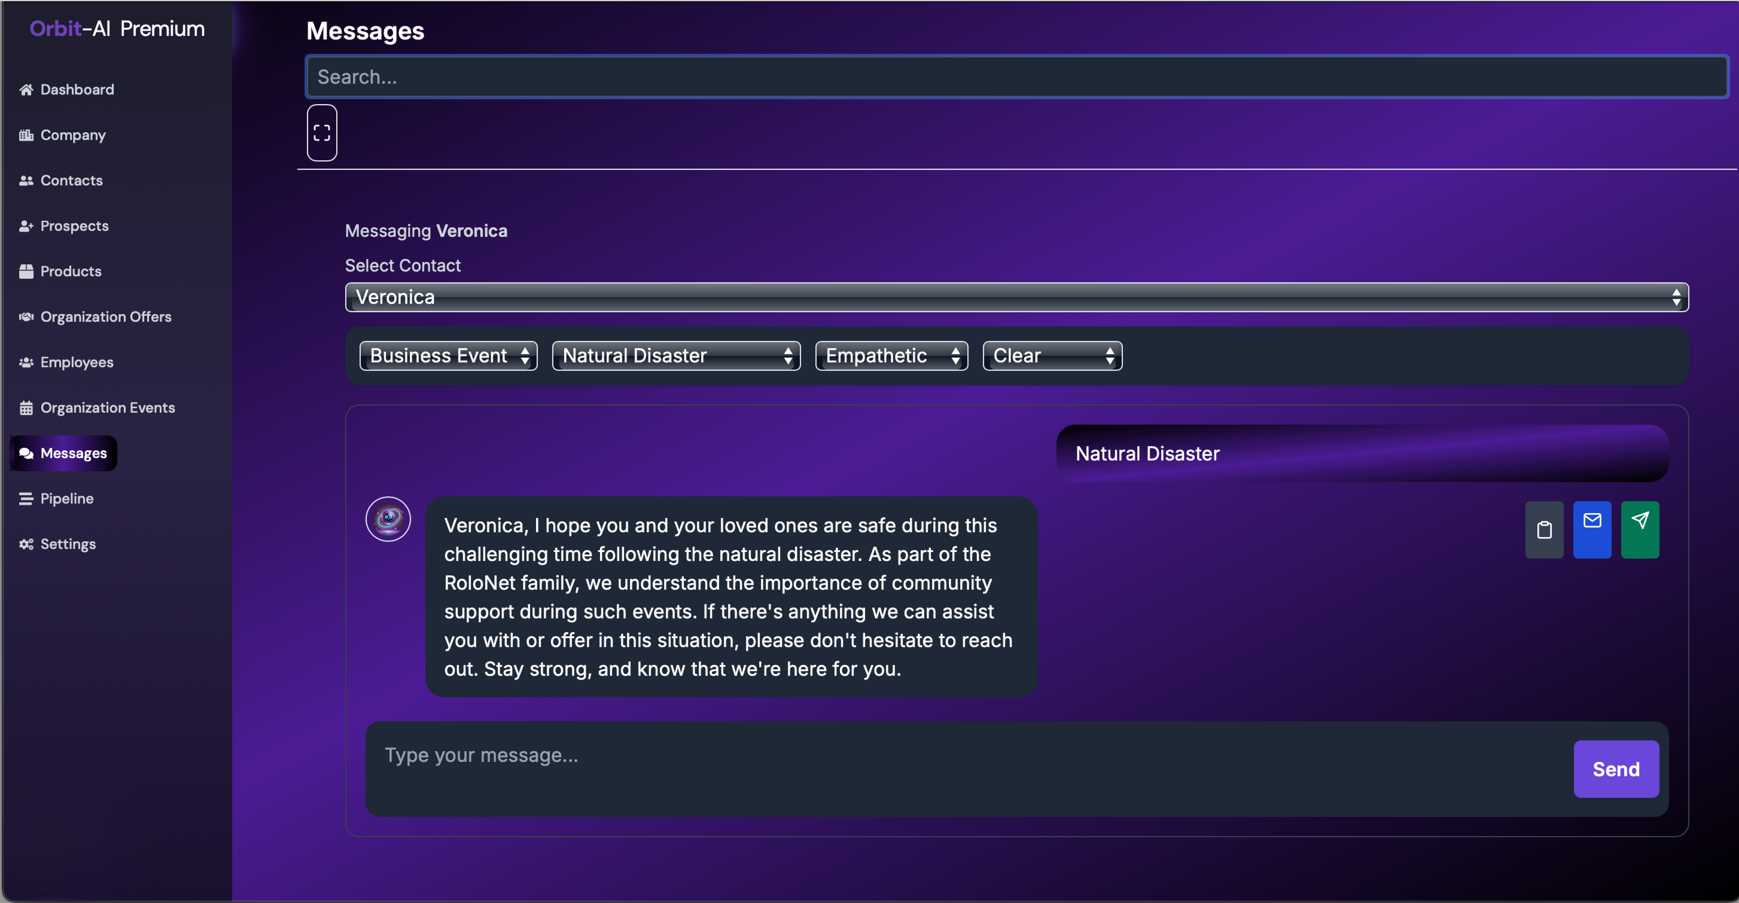Toggle fullscreen with the expand icon
The width and height of the screenshot is (1739, 903).
pyautogui.click(x=322, y=133)
